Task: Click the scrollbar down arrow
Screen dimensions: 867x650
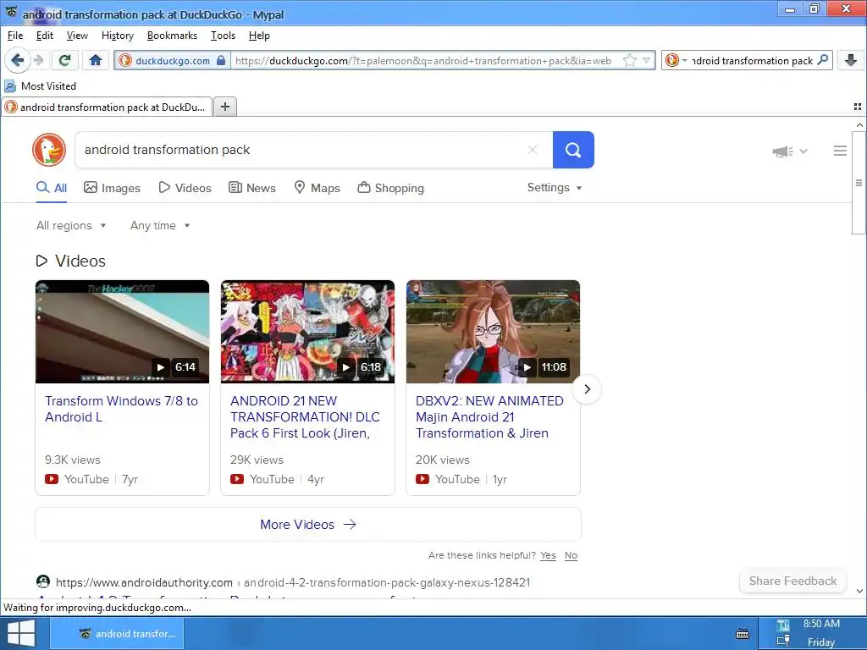Action: pyautogui.click(x=859, y=591)
